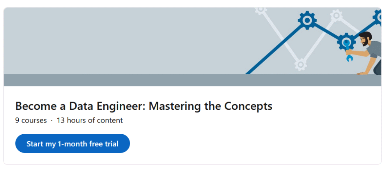
Task: Click the faded white gear at banner top
Action: point(261,10)
